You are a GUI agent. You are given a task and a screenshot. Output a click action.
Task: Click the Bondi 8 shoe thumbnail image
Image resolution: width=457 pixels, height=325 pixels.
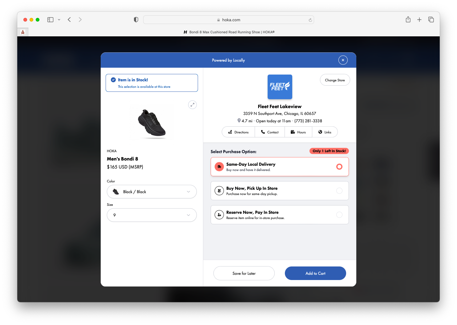pos(152,123)
